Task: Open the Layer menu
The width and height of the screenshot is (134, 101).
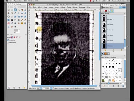Action: click(x=57, y=7)
